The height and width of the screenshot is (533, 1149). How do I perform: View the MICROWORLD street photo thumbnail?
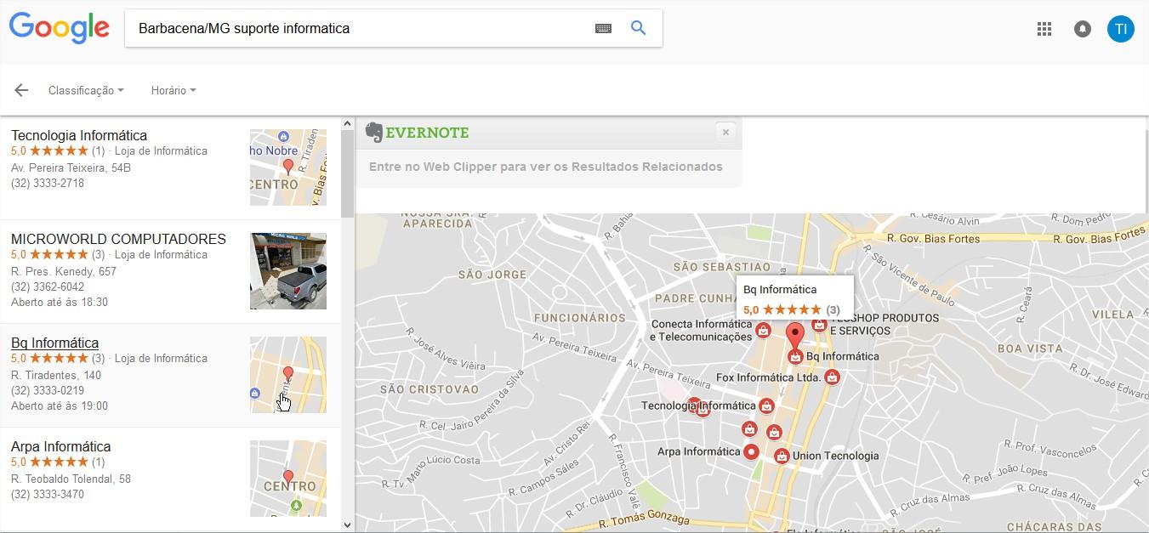coord(288,271)
